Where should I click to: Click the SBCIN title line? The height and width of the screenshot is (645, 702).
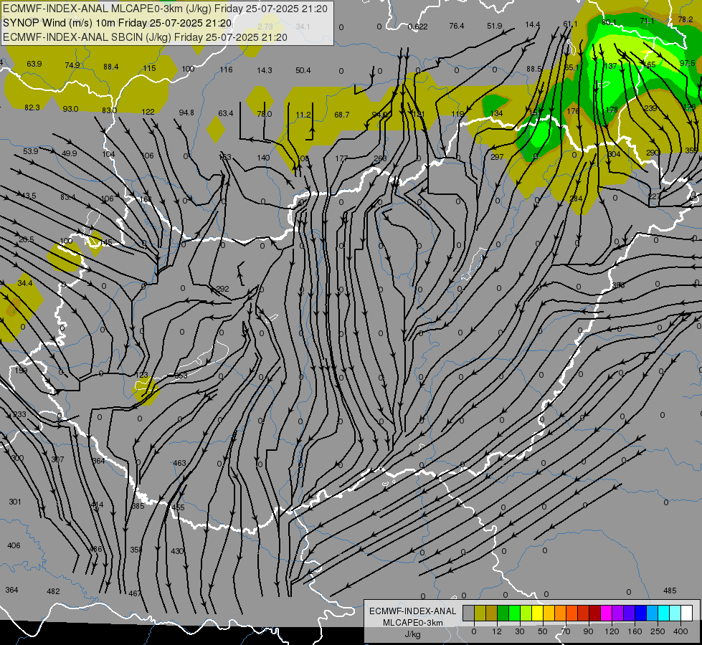145,37
